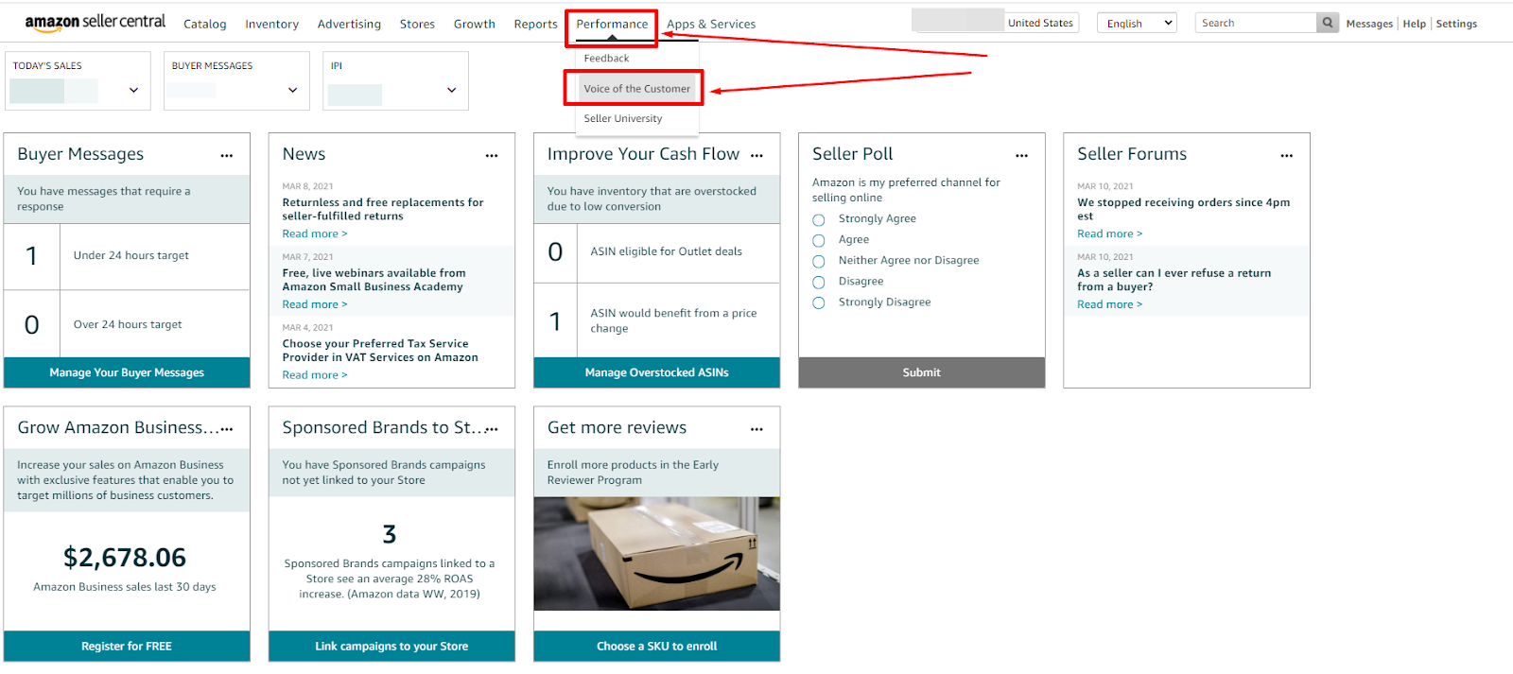Open the United States marketplace selector

tap(1040, 23)
